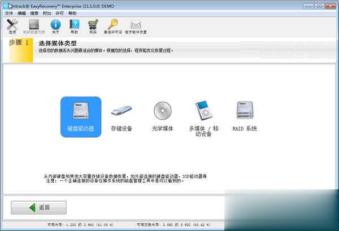The height and width of the screenshot is (231, 339).
Task: Click the 返回 (Back) button
Action: [x=38, y=207]
